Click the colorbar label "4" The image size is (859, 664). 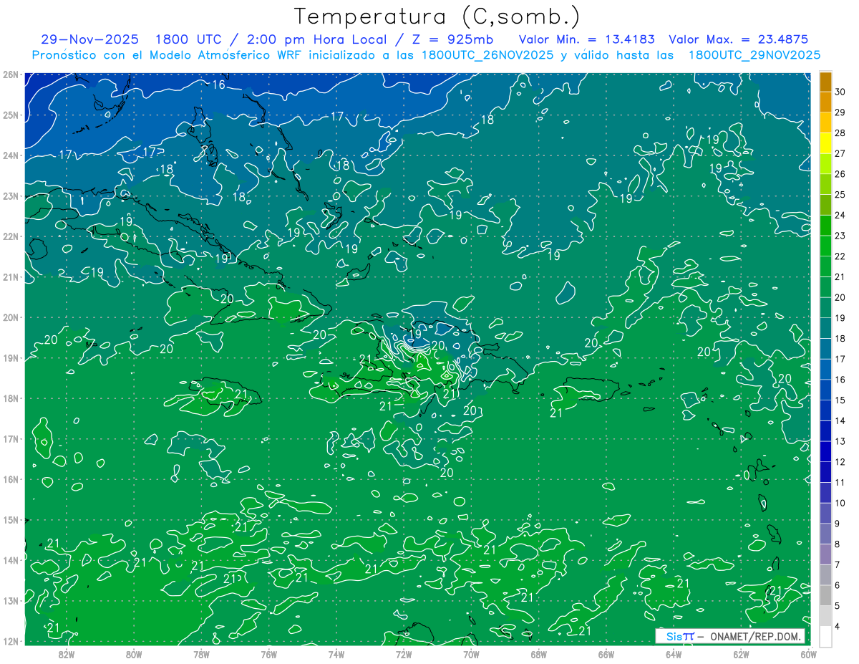[838, 627]
